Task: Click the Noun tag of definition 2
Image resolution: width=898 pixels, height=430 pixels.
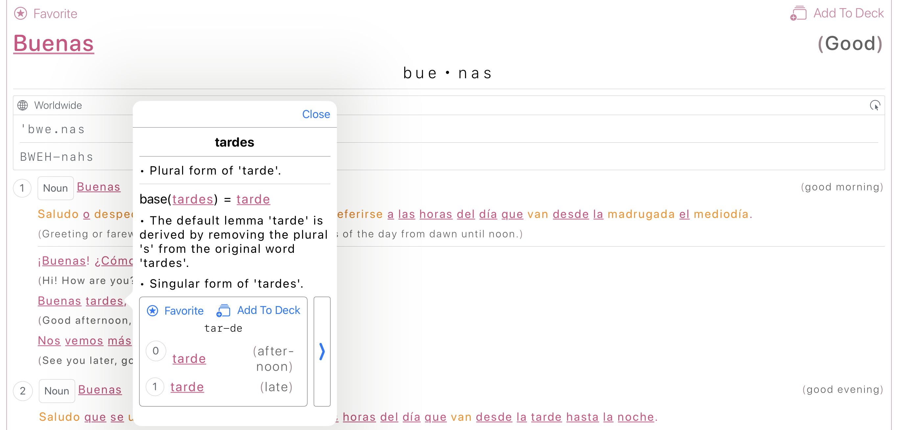Action: [x=57, y=391]
